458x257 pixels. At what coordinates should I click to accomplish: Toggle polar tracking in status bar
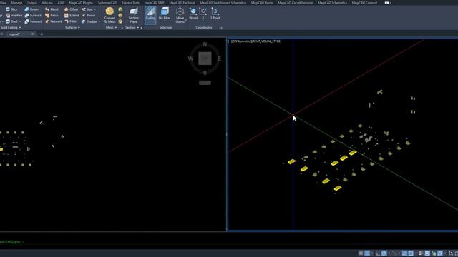click(x=384, y=253)
